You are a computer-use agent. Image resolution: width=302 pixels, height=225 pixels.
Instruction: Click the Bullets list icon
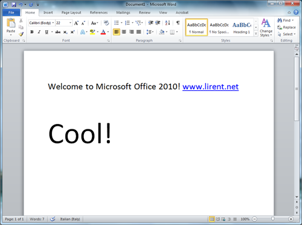point(117,23)
